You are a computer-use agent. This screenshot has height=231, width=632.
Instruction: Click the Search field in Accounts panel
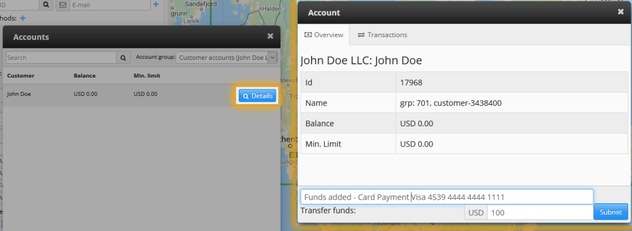pyautogui.click(x=61, y=57)
